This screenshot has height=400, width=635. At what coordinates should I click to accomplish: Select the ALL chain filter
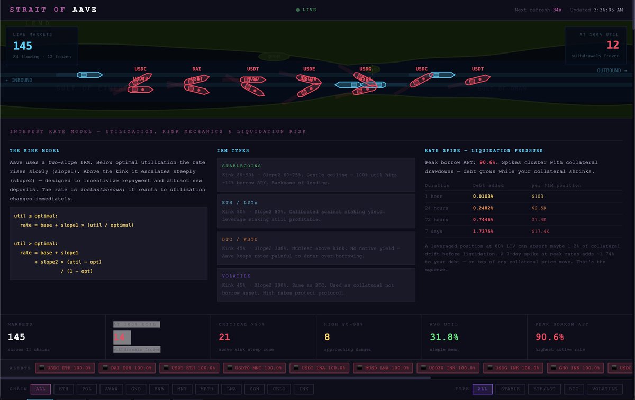click(x=40, y=389)
